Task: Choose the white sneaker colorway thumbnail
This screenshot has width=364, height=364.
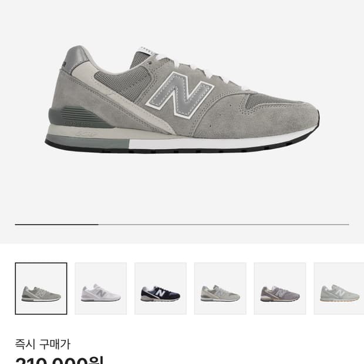Action: [101, 288]
